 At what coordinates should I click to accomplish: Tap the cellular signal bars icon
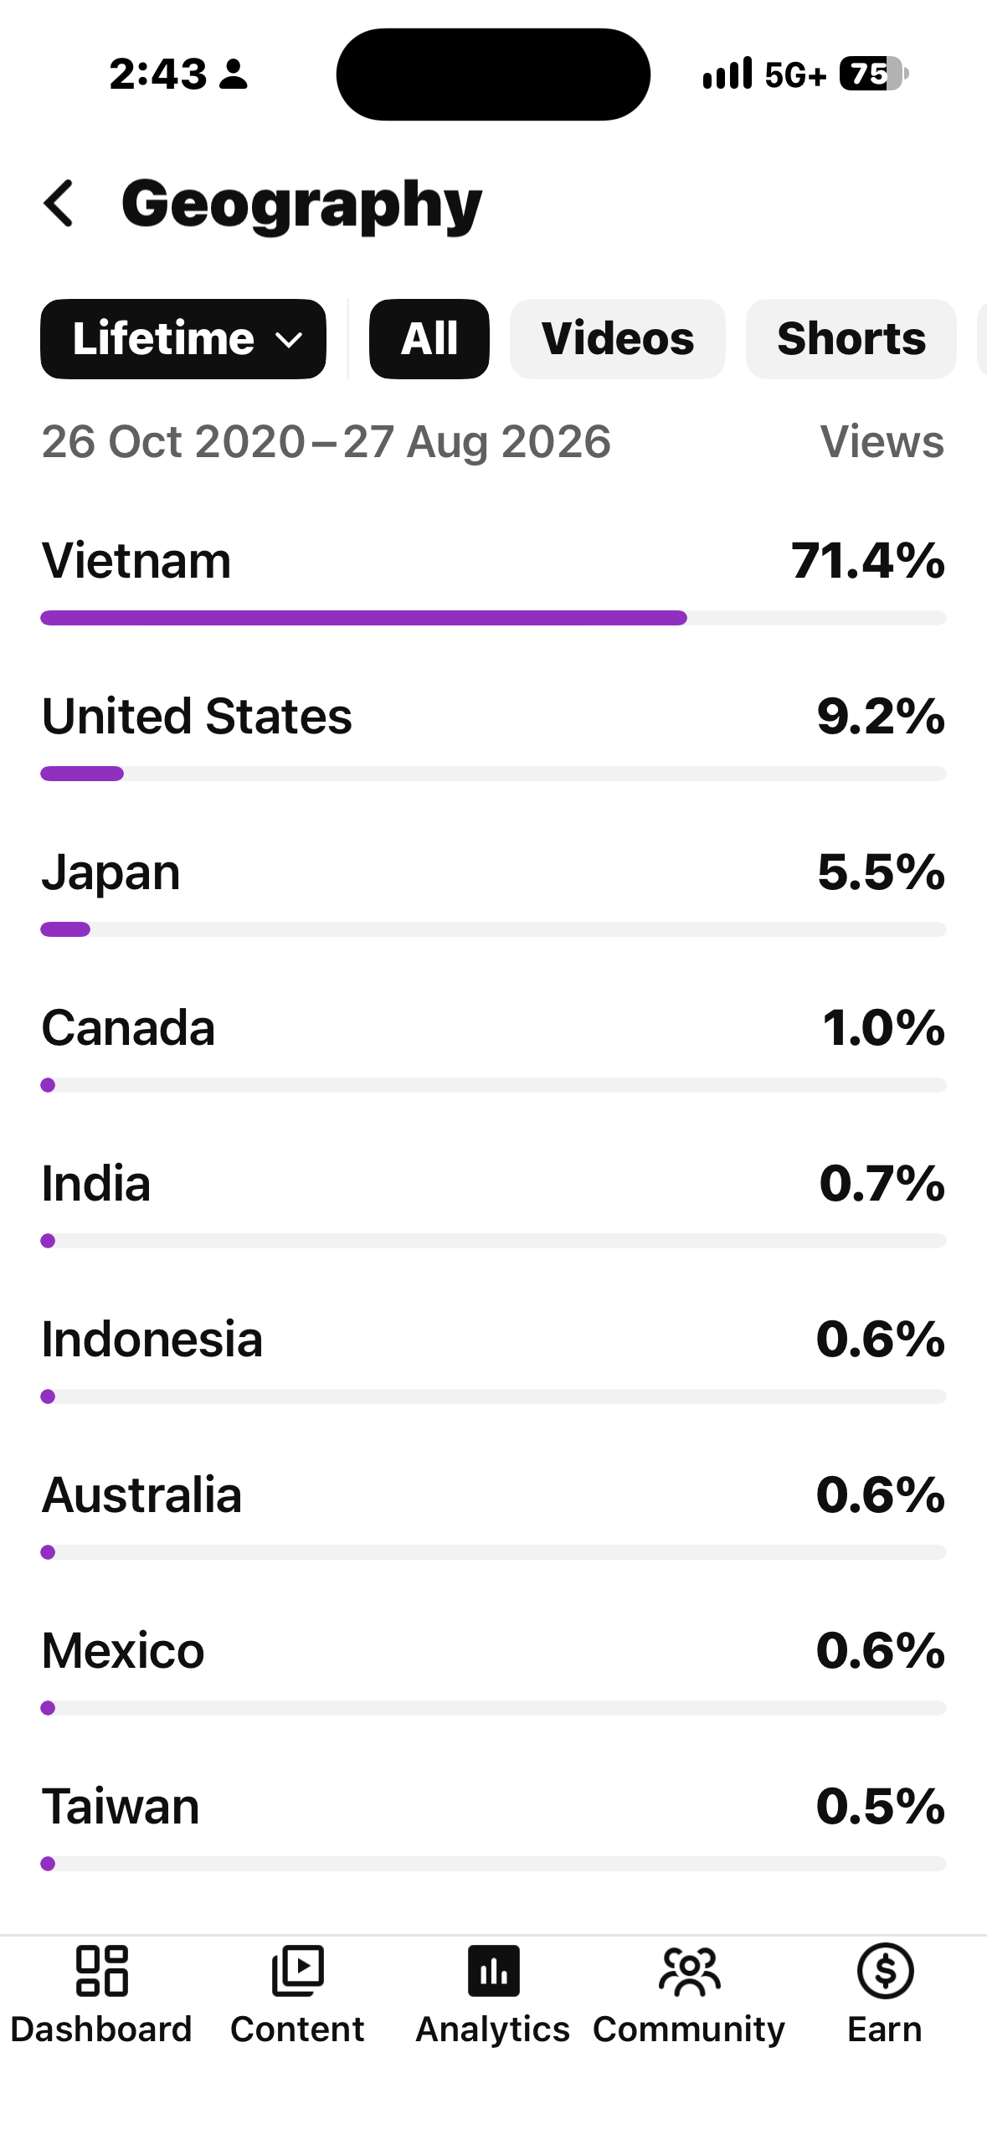pyautogui.click(x=727, y=74)
